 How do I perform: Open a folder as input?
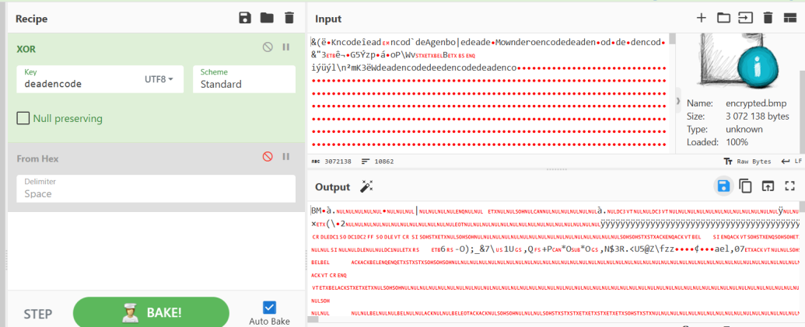click(723, 18)
